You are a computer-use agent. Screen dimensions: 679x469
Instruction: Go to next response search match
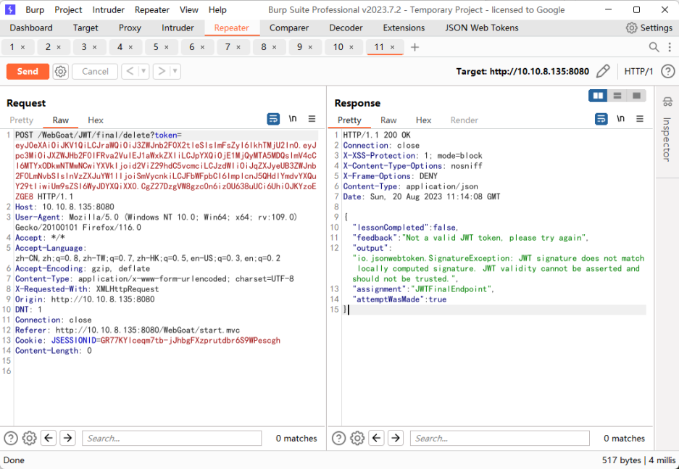pos(396,439)
